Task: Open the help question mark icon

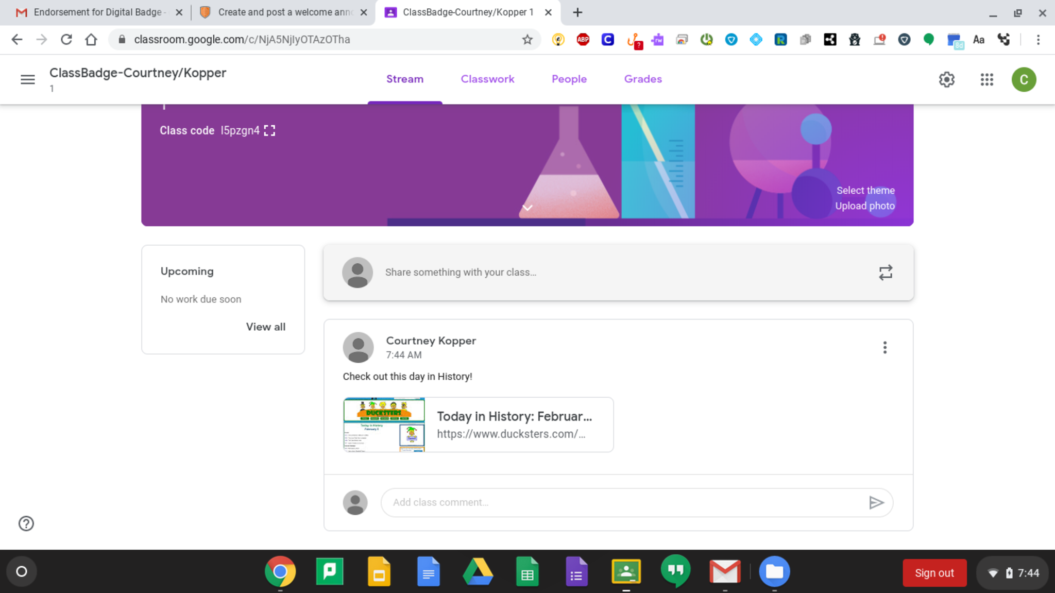Action: (x=26, y=523)
